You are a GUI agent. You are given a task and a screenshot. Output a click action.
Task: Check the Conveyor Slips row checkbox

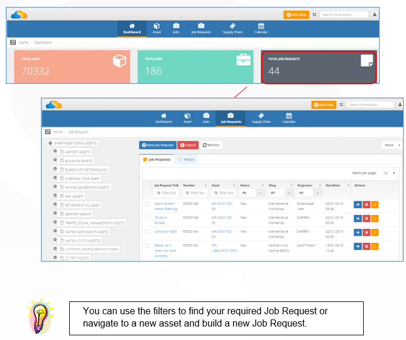[147, 232]
